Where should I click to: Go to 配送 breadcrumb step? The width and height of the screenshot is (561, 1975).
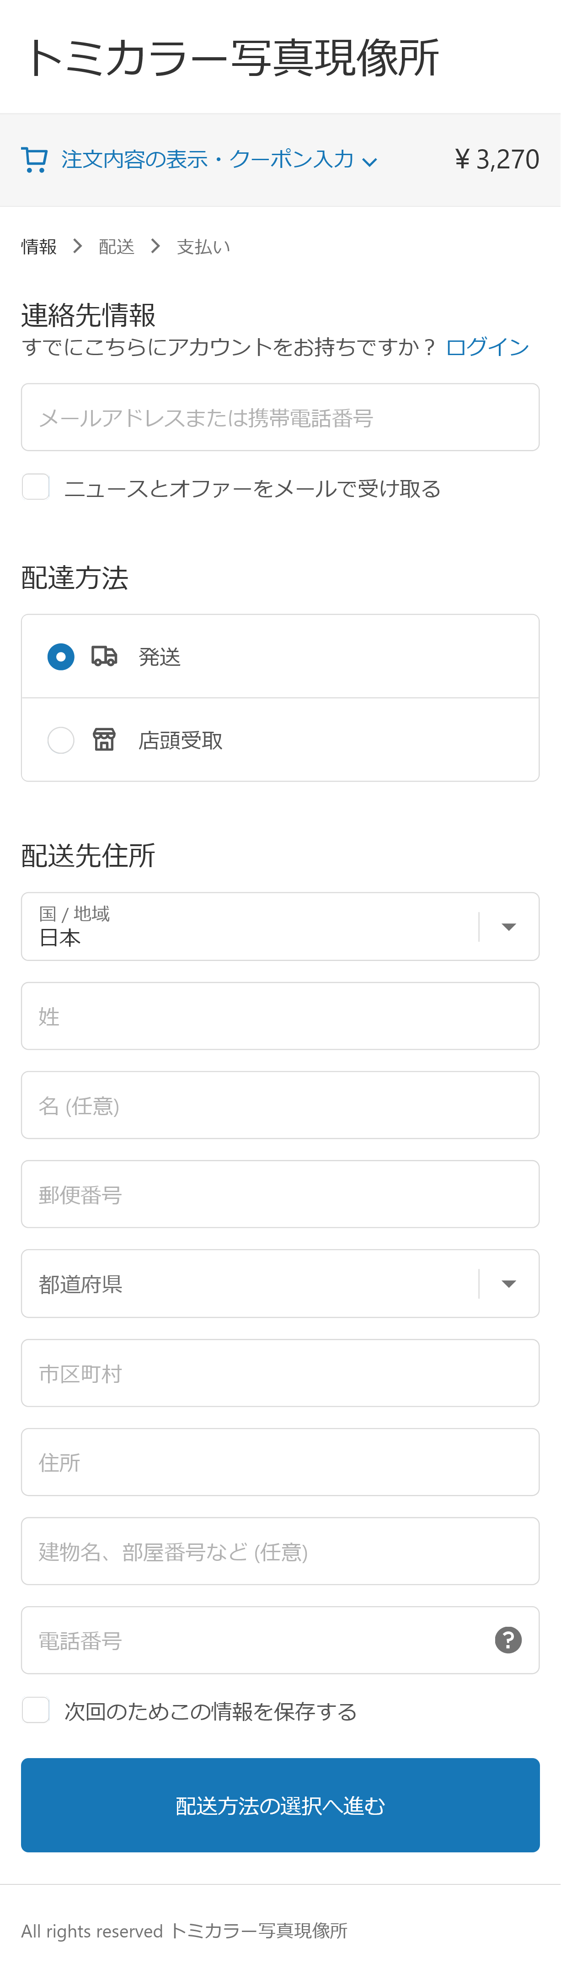click(x=117, y=246)
